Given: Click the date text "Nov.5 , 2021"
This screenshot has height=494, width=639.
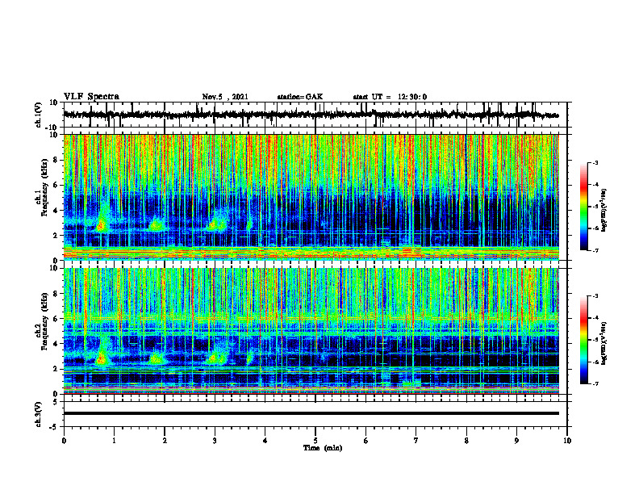Looking at the screenshot, I should (225, 97).
